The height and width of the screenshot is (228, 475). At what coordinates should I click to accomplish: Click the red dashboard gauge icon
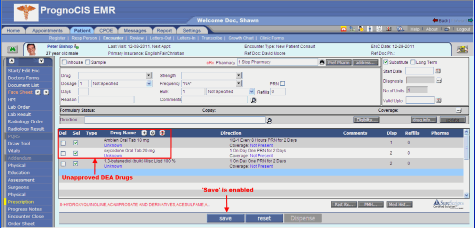(x=343, y=29)
